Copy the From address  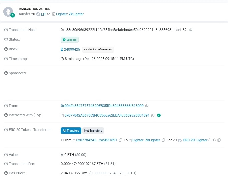pyautogui.click(x=147, y=106)
